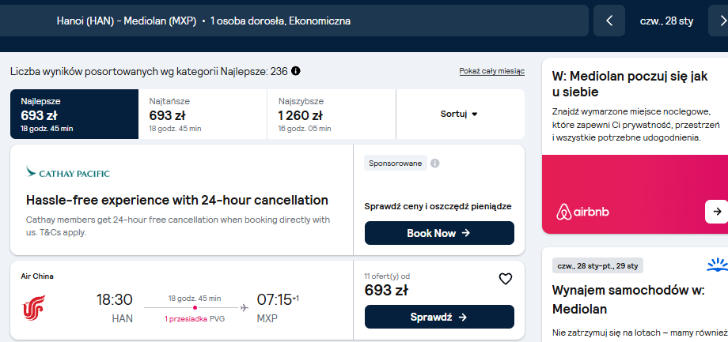Screen dimensions: 728x342
Task: Click the Airbnb logo
Action: click(x=582, y=212)
